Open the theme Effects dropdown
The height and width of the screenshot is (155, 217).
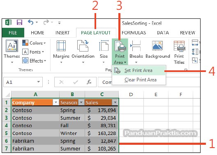(34, 61)
